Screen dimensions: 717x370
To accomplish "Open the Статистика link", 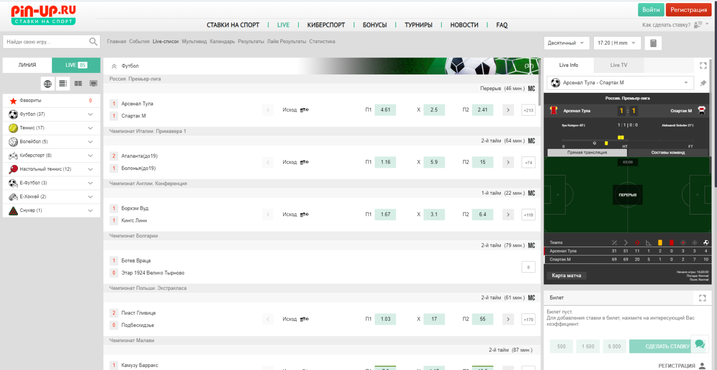I will (322, 42).
